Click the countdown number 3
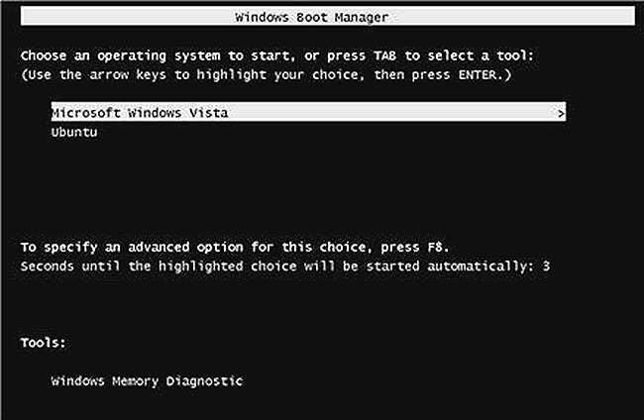 [x=546, y=267]
